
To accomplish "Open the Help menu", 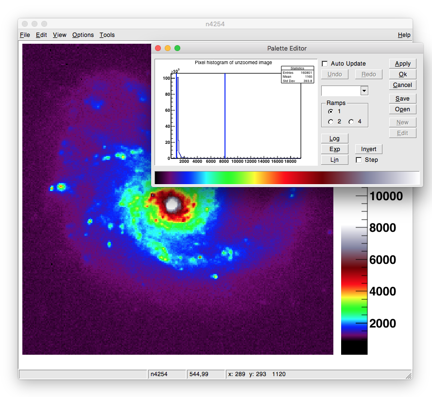I will coord(404,35).
